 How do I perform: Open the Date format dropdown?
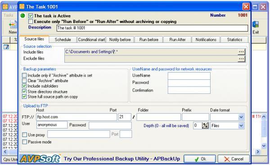(x=241, y=117)
